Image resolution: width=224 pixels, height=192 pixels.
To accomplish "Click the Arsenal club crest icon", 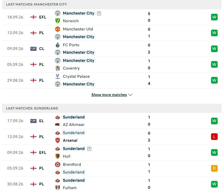I will 58,140.
